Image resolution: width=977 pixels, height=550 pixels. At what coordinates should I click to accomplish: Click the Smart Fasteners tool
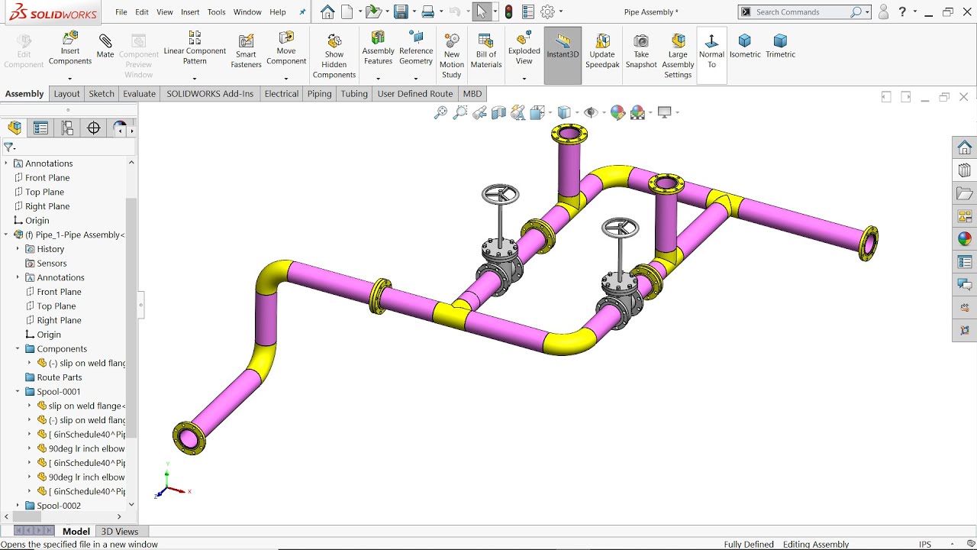(x=246, y=51)
